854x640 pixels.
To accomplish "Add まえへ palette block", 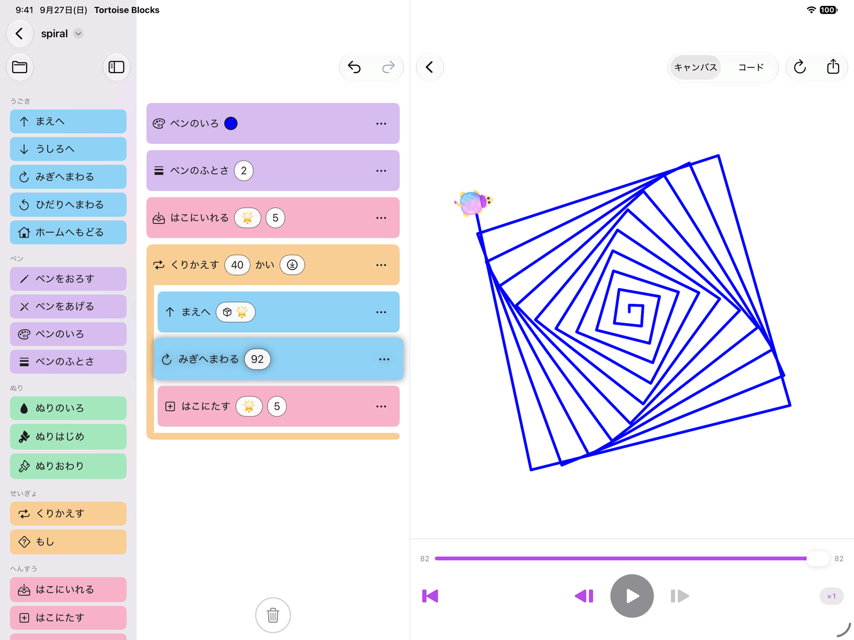I will [x=68, y=122].
